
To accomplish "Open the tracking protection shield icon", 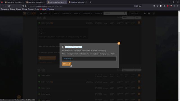I will (23, 6).
